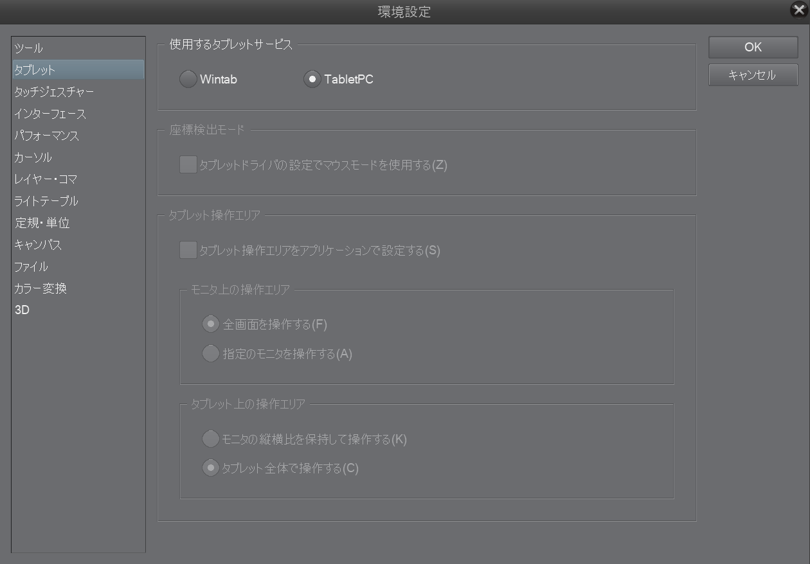Select the Wintab tablet service radio button
Viewport: 810px width, 564px height.
point(188,80)
